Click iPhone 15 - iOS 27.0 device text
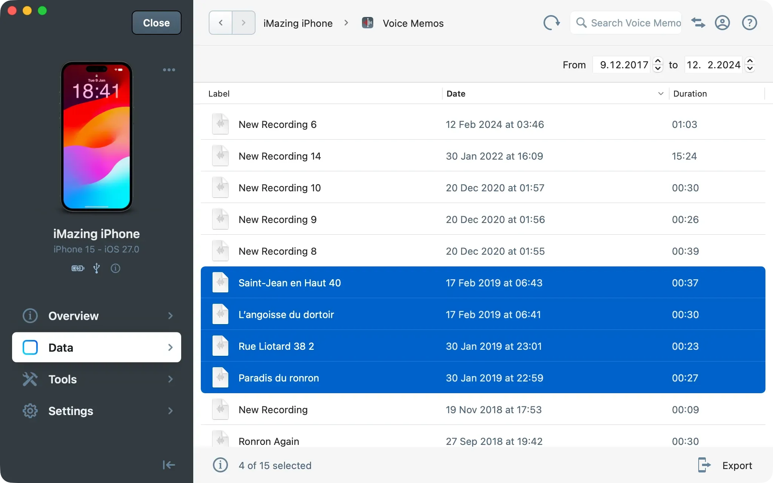Screen dimensions: 773x483 [96, 249]
